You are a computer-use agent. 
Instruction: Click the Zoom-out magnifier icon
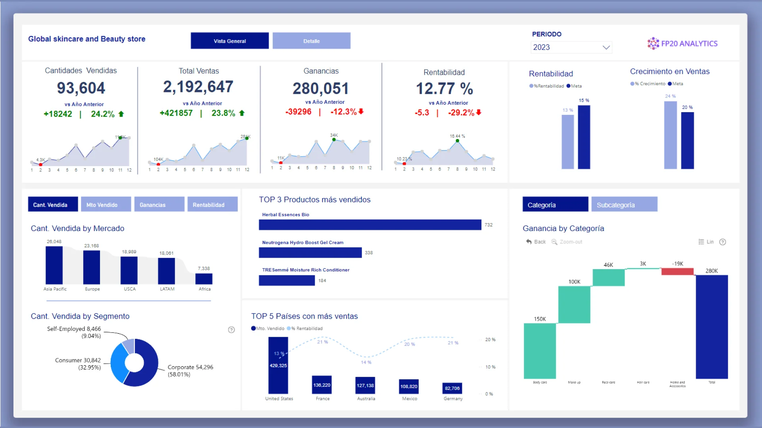(554, 242)
